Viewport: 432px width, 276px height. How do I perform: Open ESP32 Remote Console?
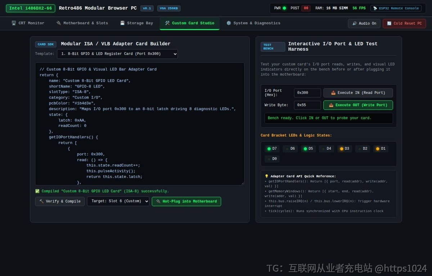(396, 8)
